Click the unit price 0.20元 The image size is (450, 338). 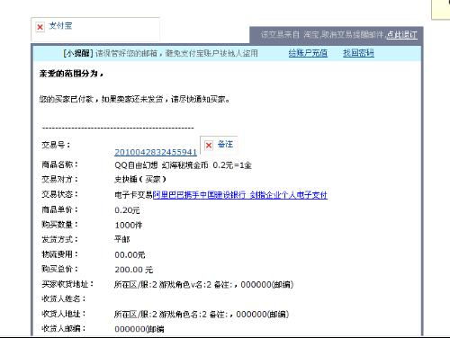[x=127, y=210]
